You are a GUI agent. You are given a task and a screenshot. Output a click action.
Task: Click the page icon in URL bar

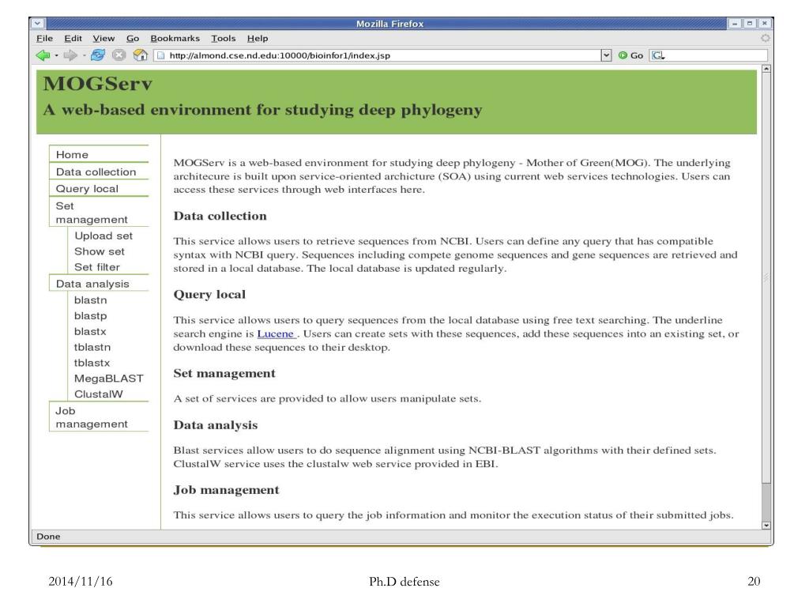[x=161, y=55]
